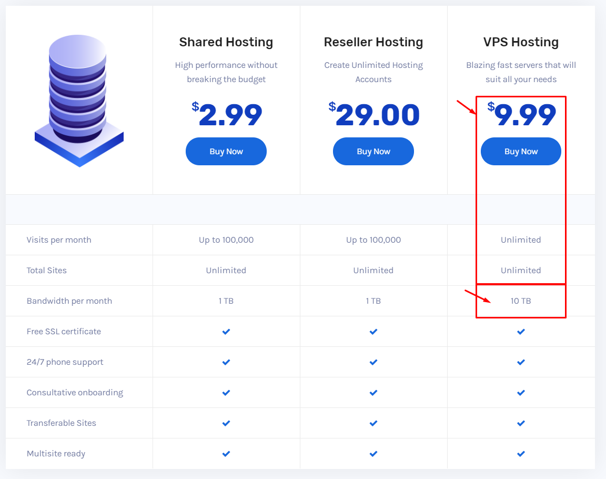Image resolution: width=606 pixels, height=479 pixels.
Task: Click the Free SSL certificate row label
Action: pyautogui.click(x=64, y=331)
